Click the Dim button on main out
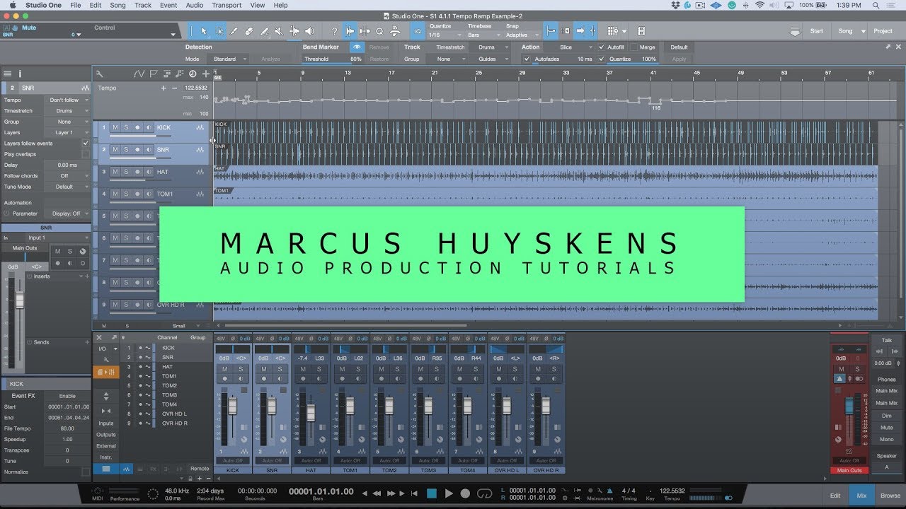Viewport: 906px width, 509px height. point(886,416)
